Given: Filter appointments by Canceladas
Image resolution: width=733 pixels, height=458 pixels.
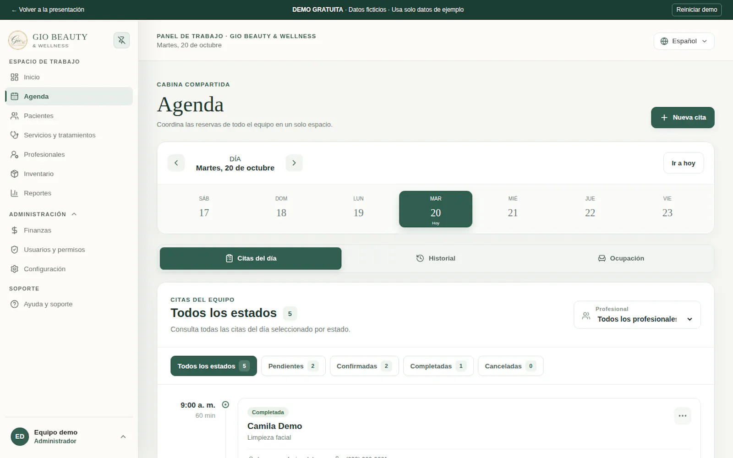Looking at the screenshot, I should coord(510,366).
